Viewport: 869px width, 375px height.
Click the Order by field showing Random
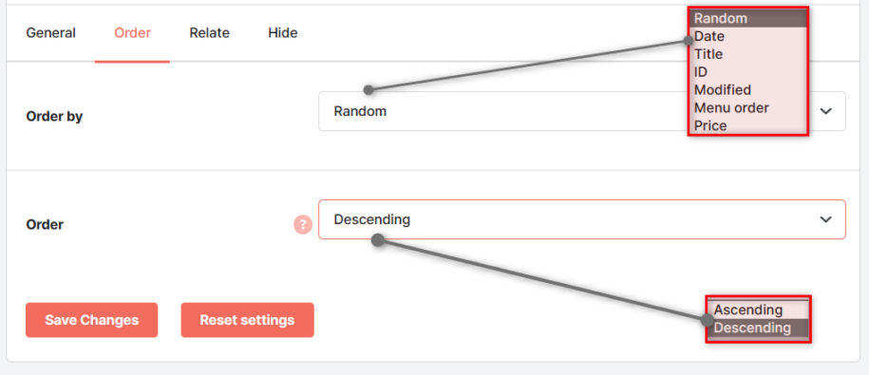pos(582,111)
